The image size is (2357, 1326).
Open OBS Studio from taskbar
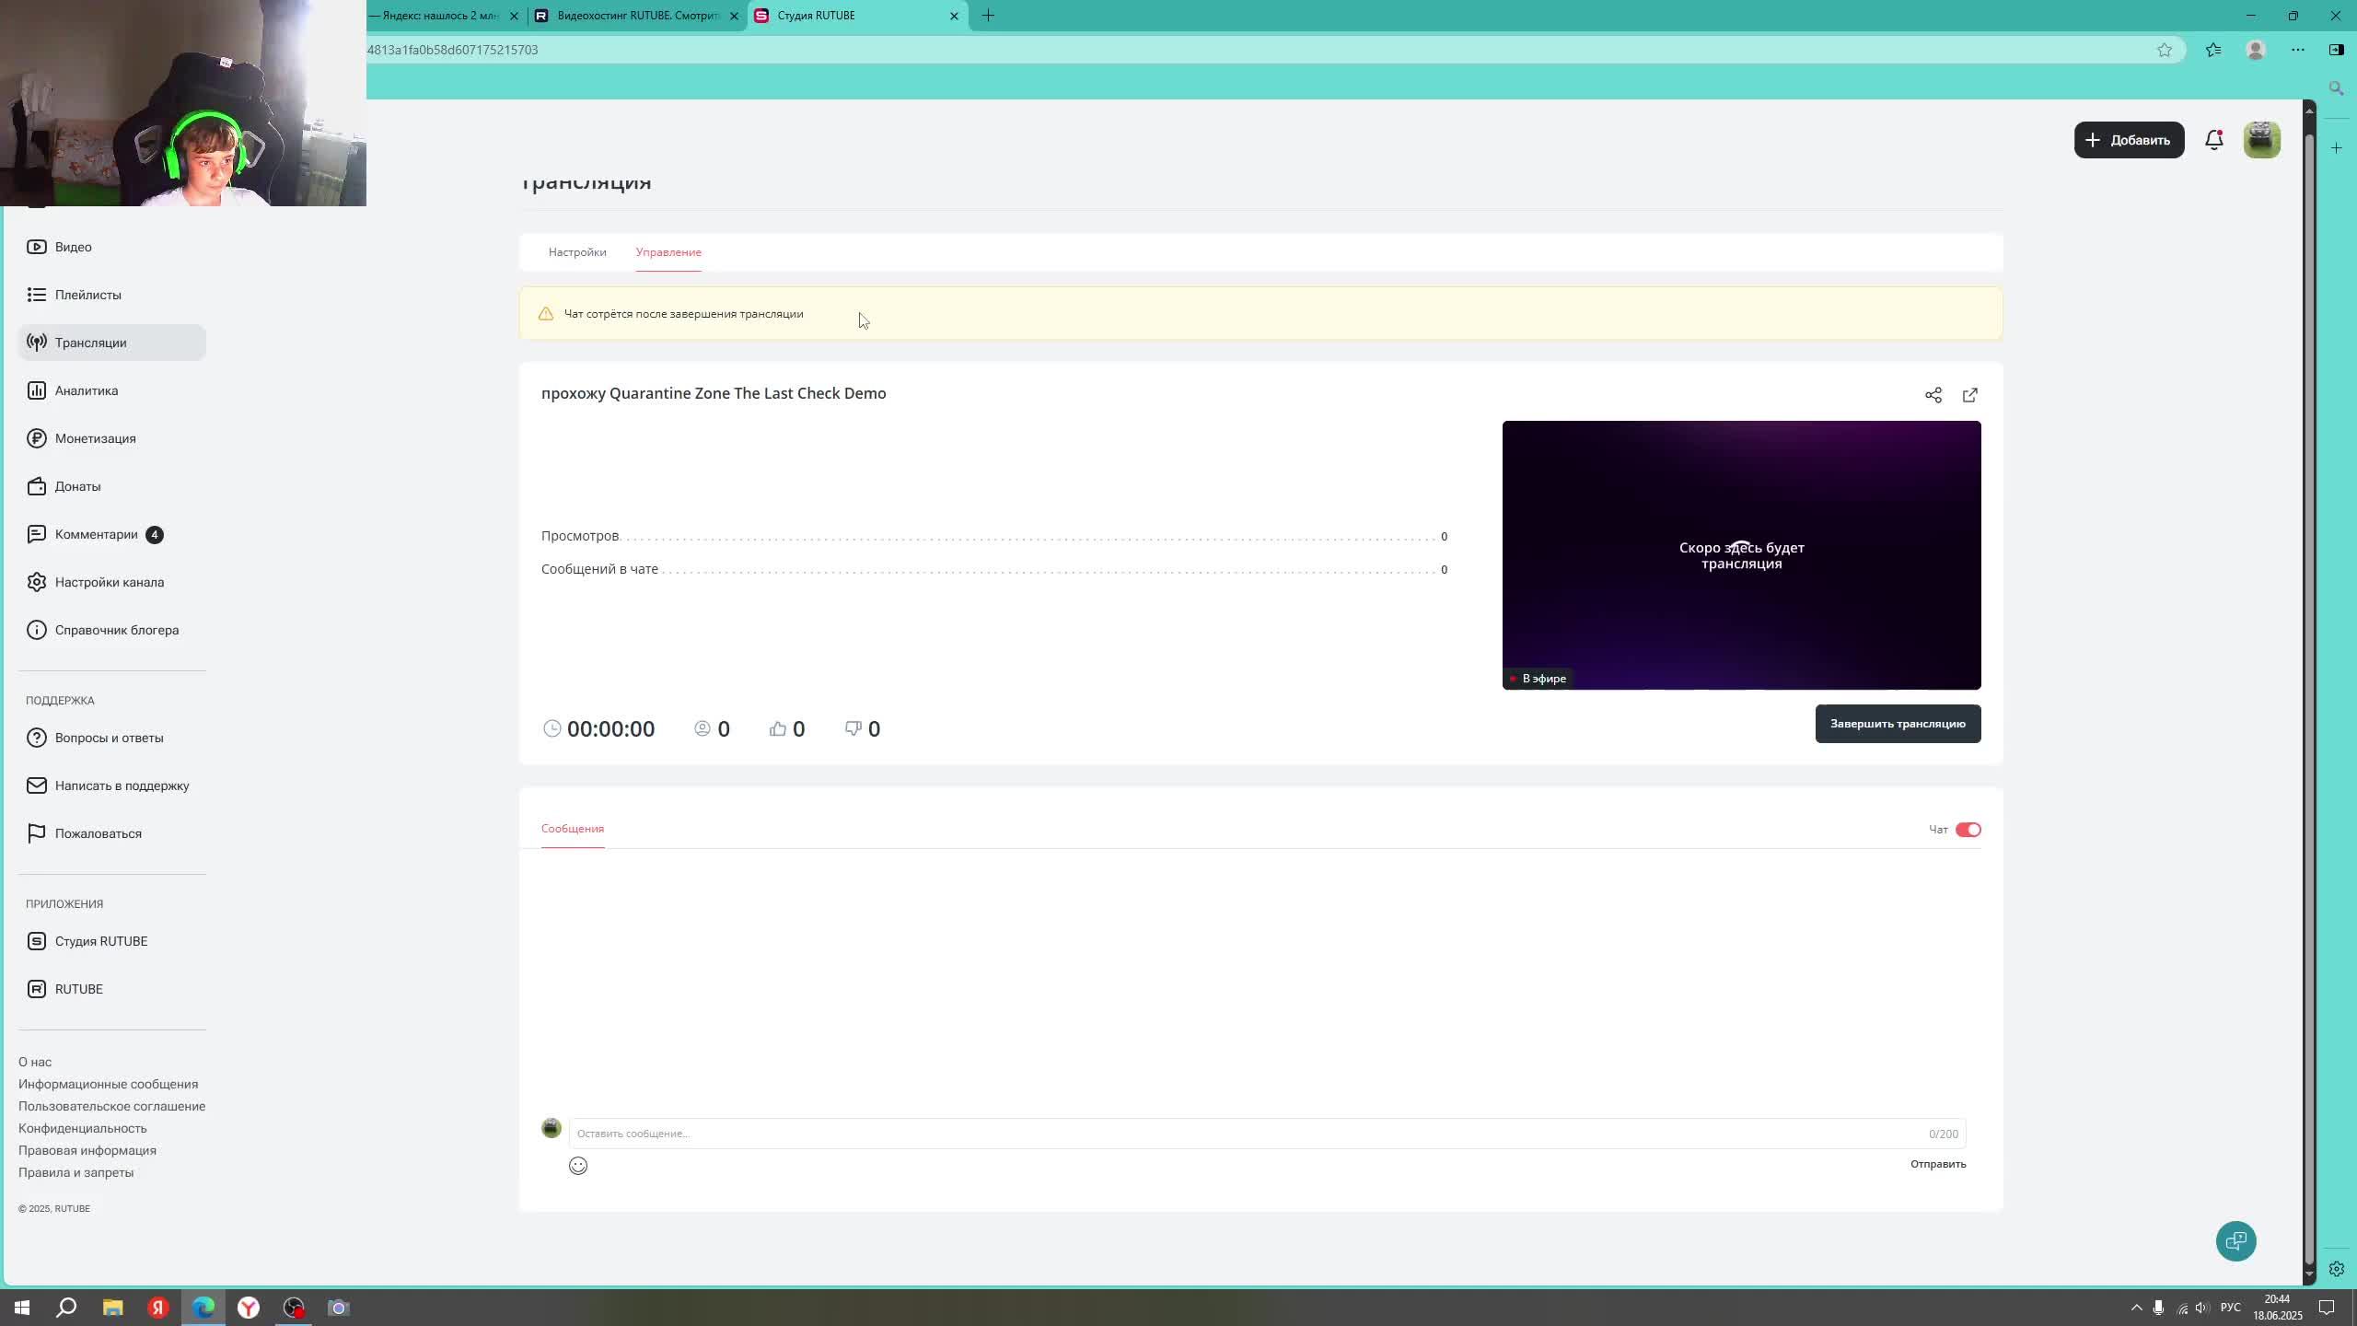[x=294, y=1308]
